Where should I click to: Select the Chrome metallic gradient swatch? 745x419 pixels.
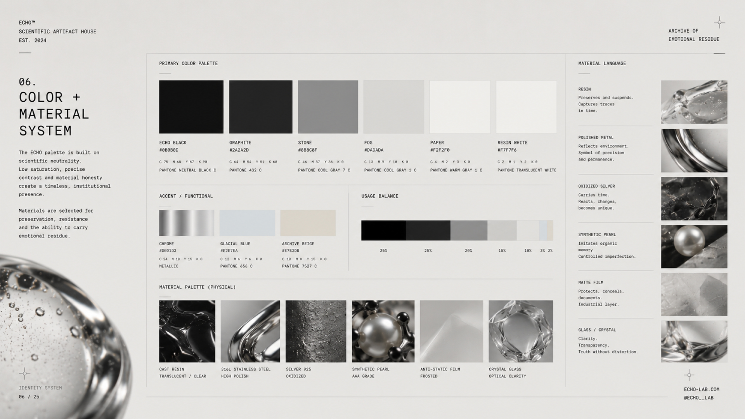(187, 223)
